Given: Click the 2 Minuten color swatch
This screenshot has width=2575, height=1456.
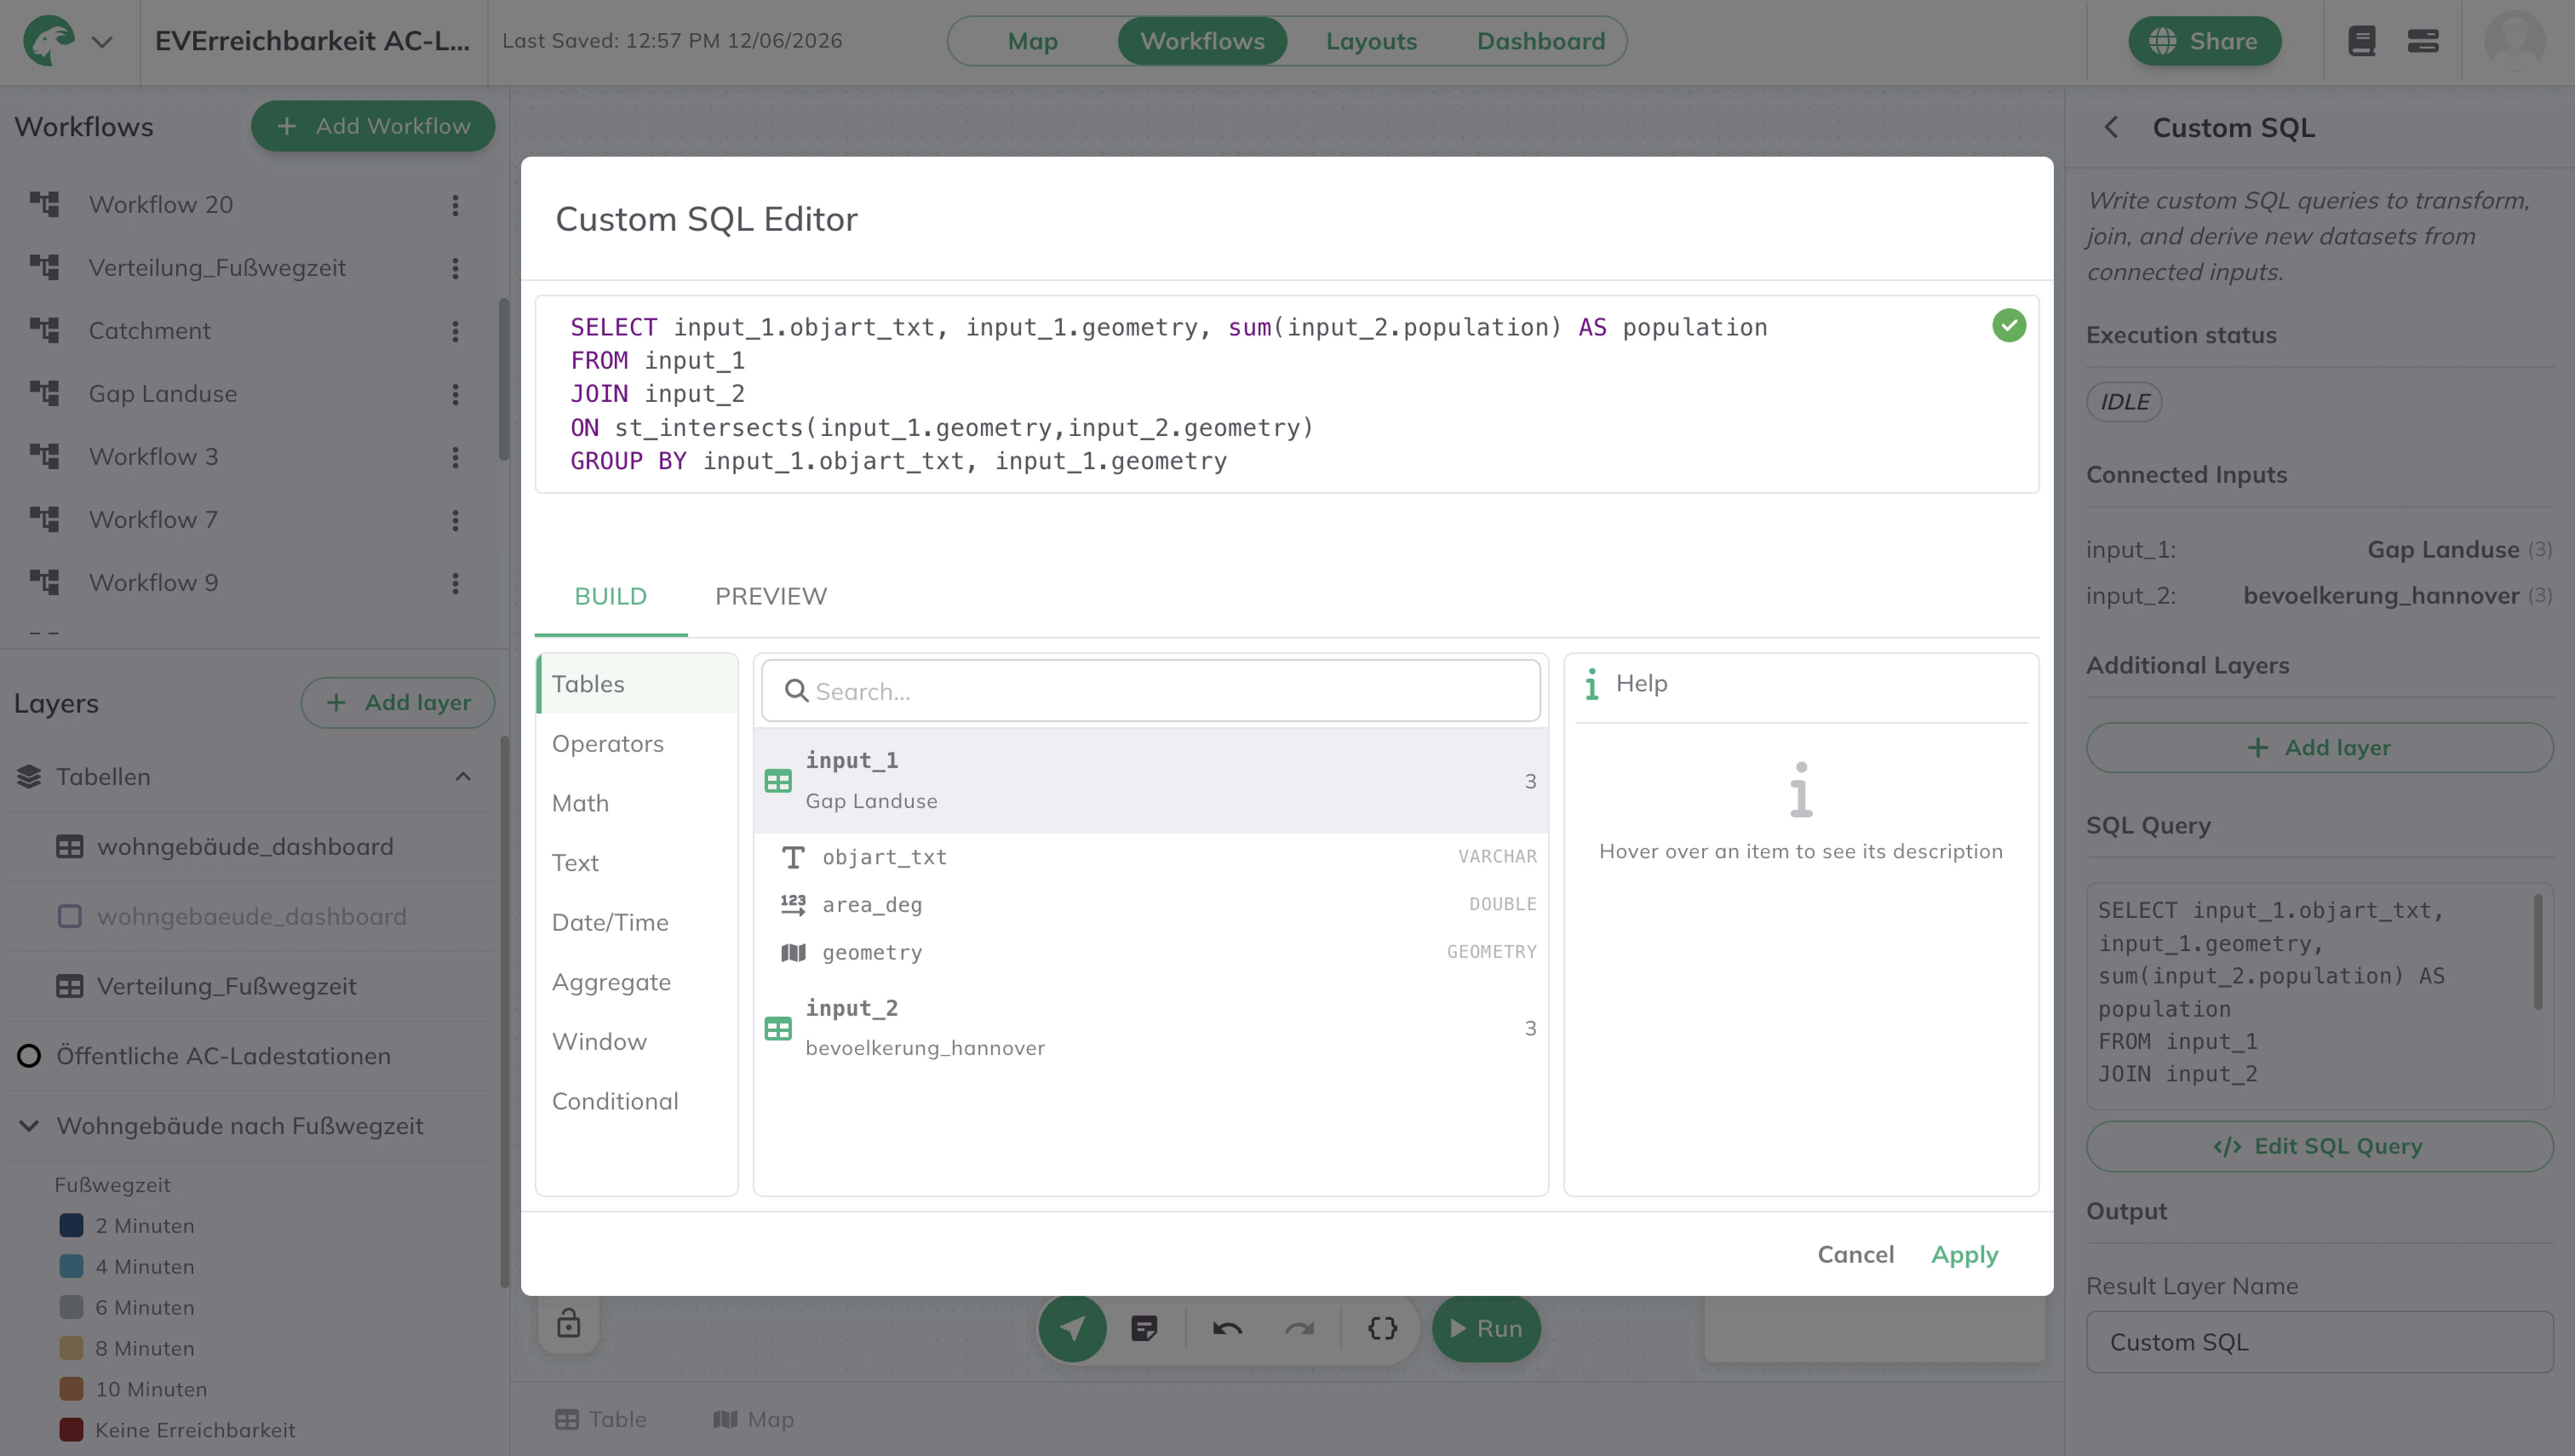Looking at the screenshot, I should 71,1226.
